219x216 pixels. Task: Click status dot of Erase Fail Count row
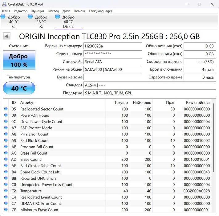6,153
